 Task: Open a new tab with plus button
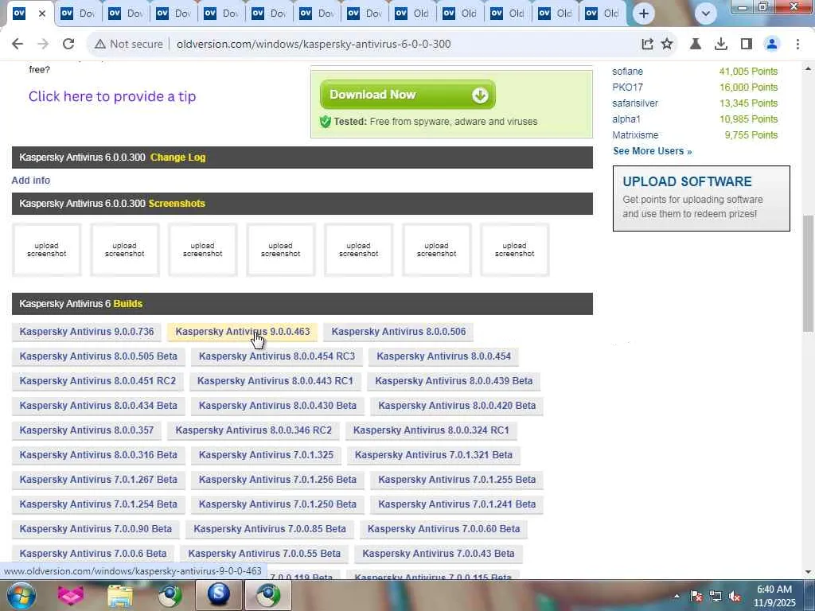(x=643, y=14)
